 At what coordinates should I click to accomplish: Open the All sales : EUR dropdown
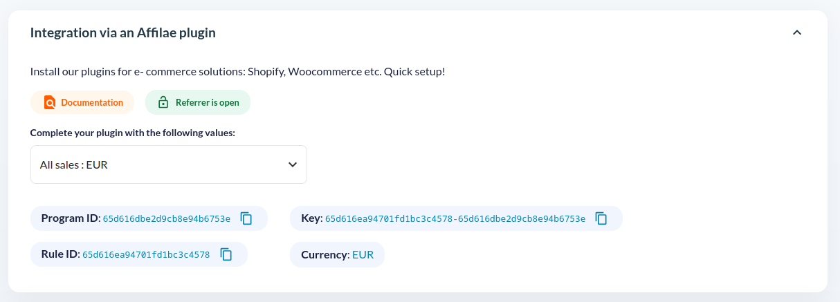tap(168, 164)
